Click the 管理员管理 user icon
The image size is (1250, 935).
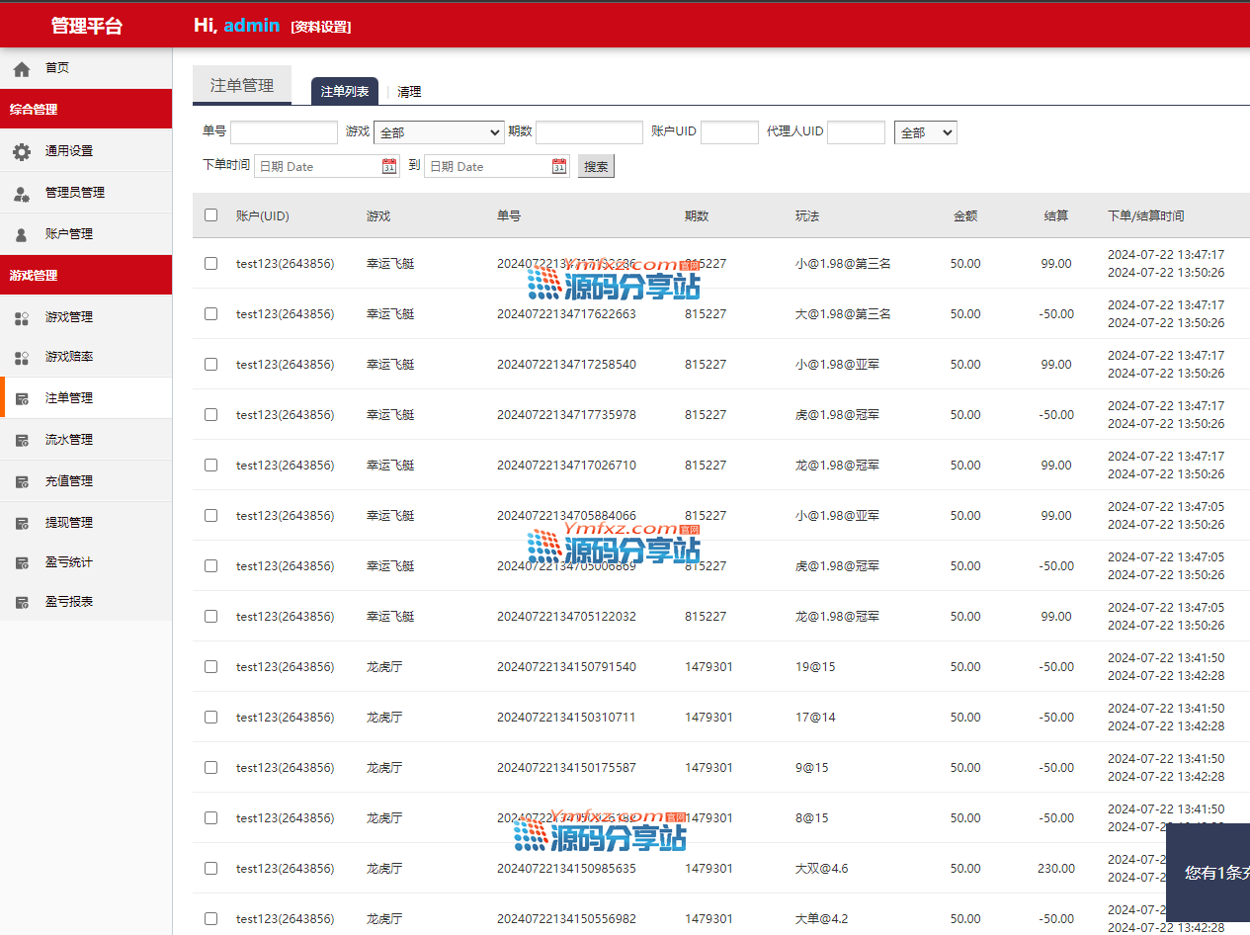coord(22,193)
